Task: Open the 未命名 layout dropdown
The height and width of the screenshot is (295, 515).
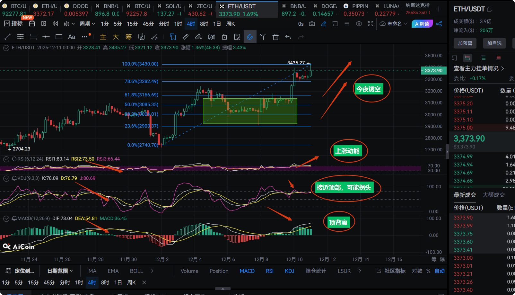Action: coord(394,24)
